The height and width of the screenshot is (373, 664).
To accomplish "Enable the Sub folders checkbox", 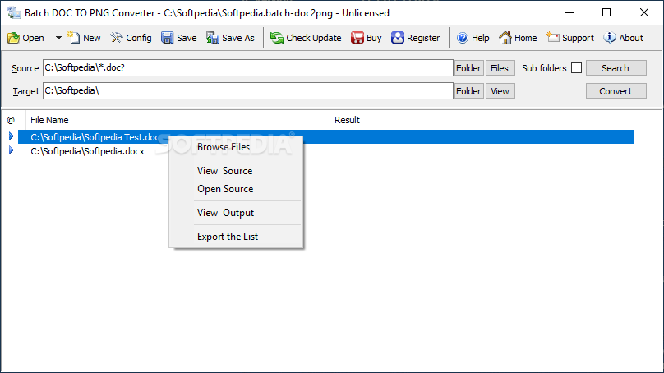I will (x=576, y=67).
